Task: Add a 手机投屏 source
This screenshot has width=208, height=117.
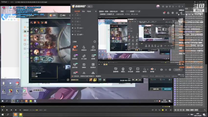Action: tap(131, 70)
